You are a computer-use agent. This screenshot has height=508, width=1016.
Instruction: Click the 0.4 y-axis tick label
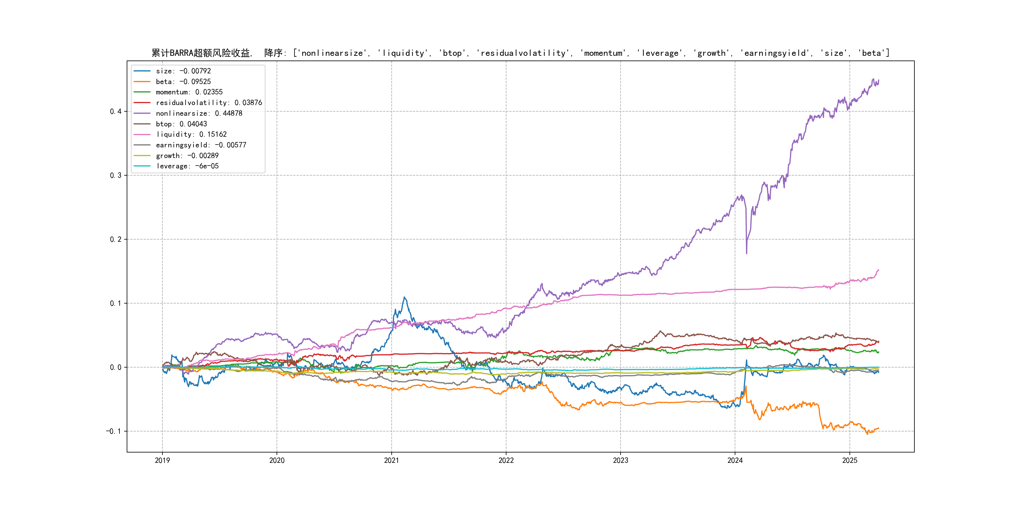pyautogui.click(x=116, y=111)
